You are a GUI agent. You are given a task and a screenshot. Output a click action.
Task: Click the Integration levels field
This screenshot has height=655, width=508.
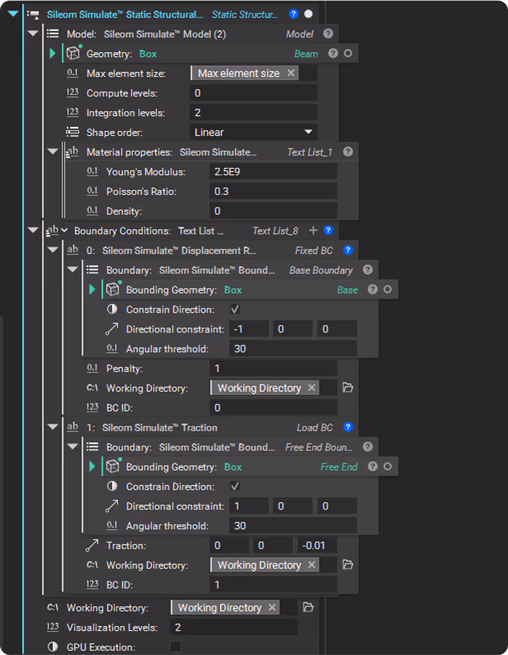[253, 112]
